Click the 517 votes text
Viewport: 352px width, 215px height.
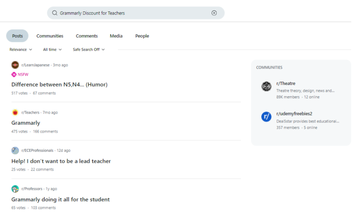pos(19,93)
